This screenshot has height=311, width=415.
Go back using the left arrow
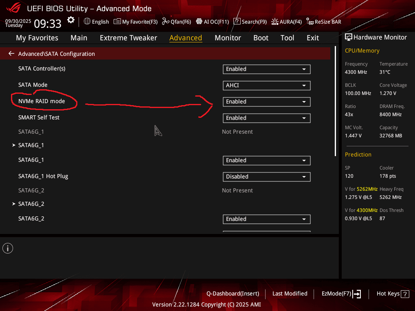pyautogui.click(x=11, y=53)
